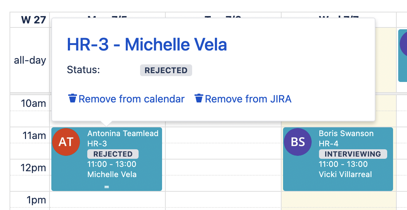Click the trash icon beside Remove from calendar
Screen dimensions: 407x210
click(x=73, y=98)
